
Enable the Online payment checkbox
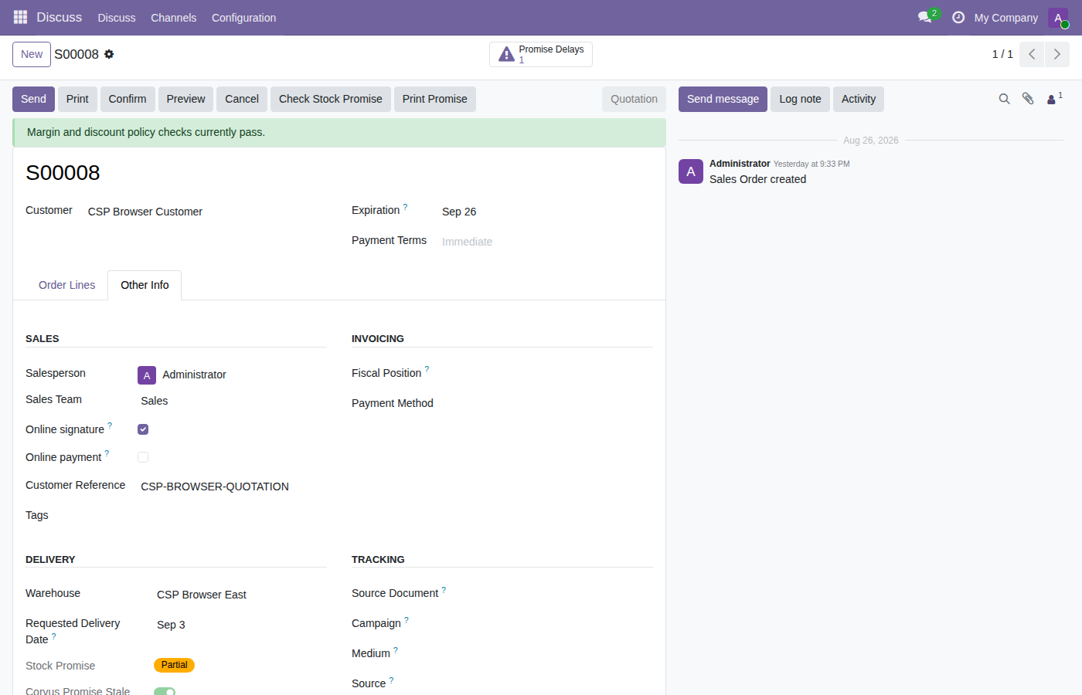point(143,457)
